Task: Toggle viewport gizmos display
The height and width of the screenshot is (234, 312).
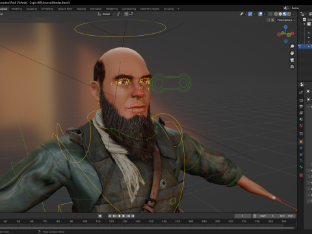Action: tap(250, 14)
